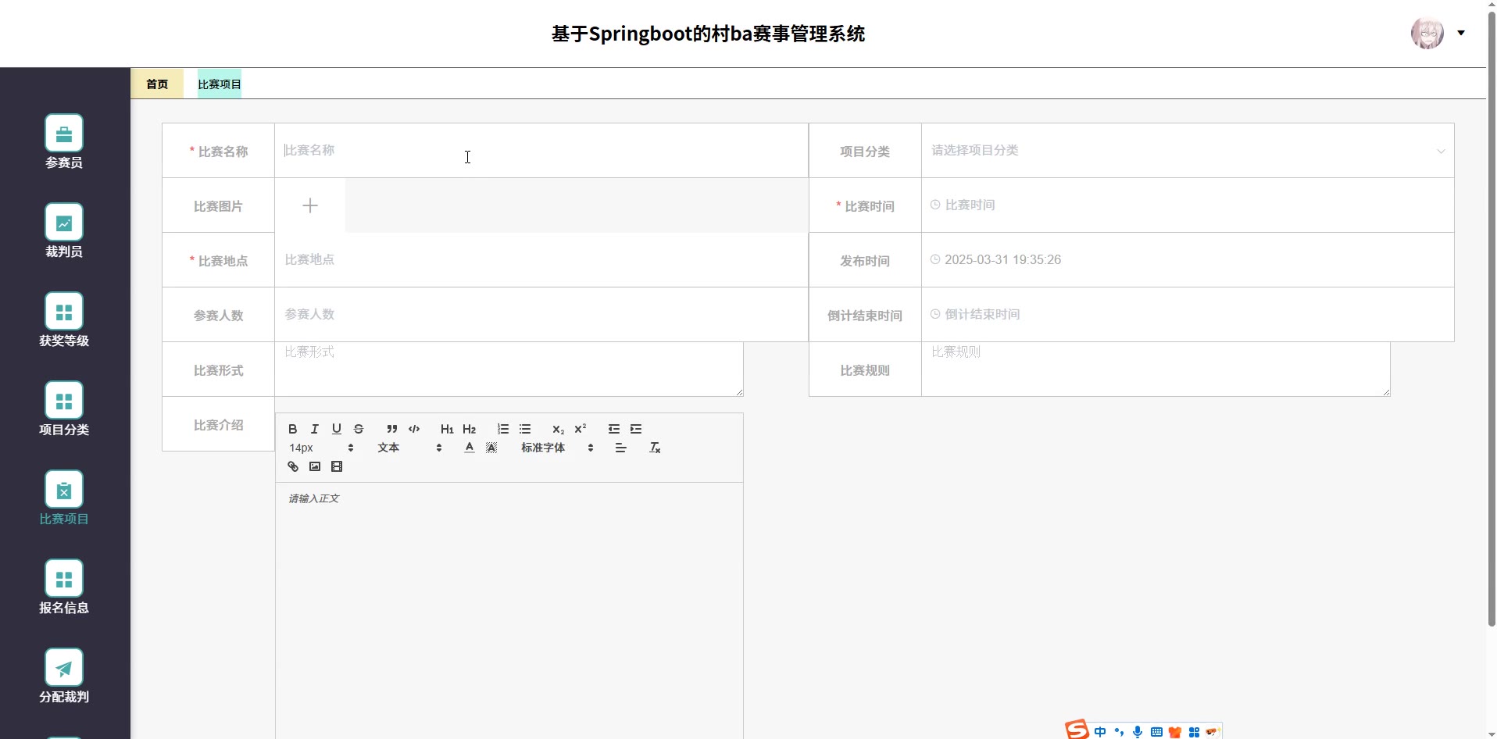Toggle Sogou punctuation mode
The width and height of the screenshot is (1497, 739).
tap(1119, 732)
